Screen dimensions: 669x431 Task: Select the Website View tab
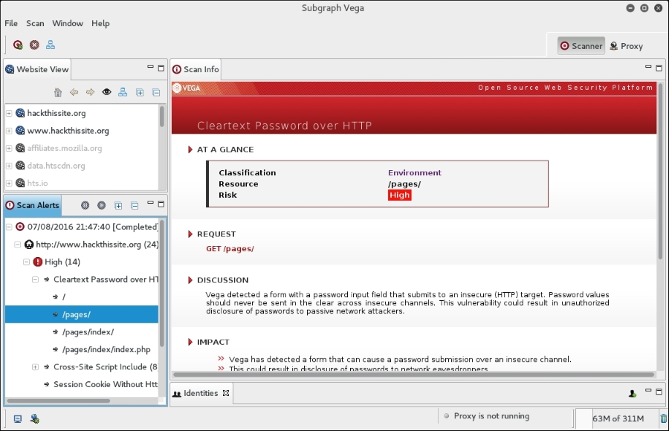[x=37, y=69]
